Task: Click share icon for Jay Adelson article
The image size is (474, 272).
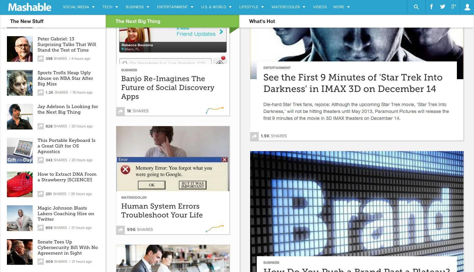Action: point(40,126)
